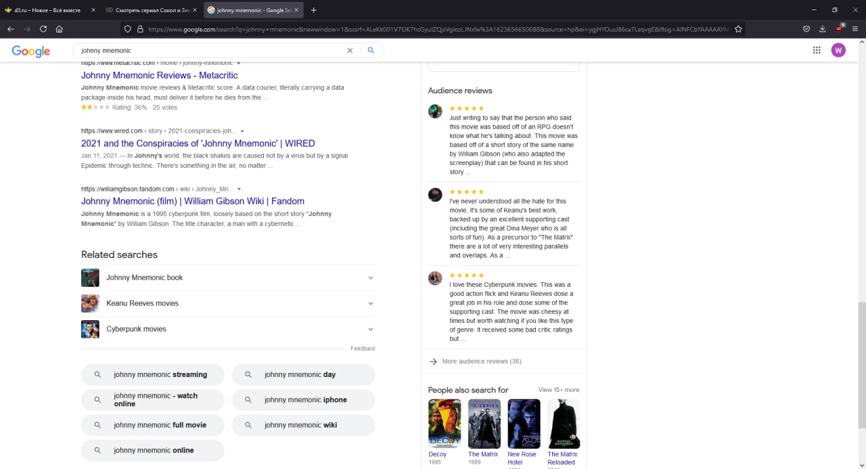The image size is (866, 469).
Task: Click the Google logo
Action: coord(31,51)
